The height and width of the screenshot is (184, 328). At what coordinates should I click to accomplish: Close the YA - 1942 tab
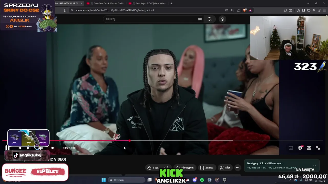[81, 3]
